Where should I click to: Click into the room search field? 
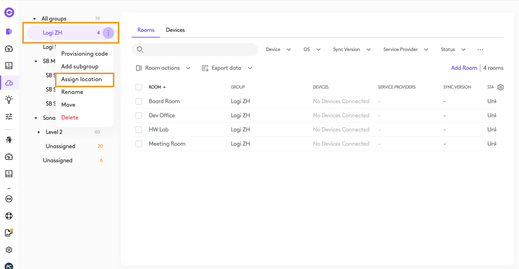pyautogui.click(x=199, y=50)
